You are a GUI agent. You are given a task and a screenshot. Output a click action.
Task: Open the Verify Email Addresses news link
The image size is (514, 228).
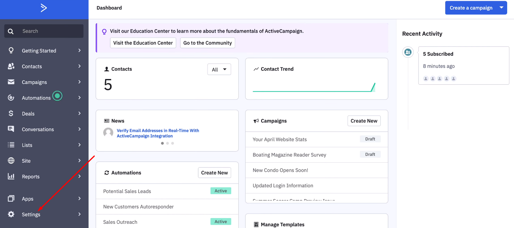[158, 133]
